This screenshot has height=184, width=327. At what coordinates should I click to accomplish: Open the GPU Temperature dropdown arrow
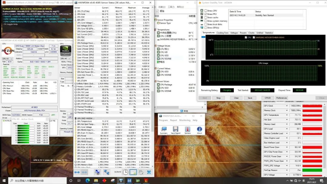point(286,115)
